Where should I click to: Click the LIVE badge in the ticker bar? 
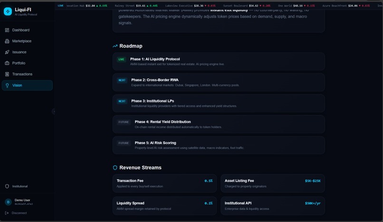(x=60, y=6)
